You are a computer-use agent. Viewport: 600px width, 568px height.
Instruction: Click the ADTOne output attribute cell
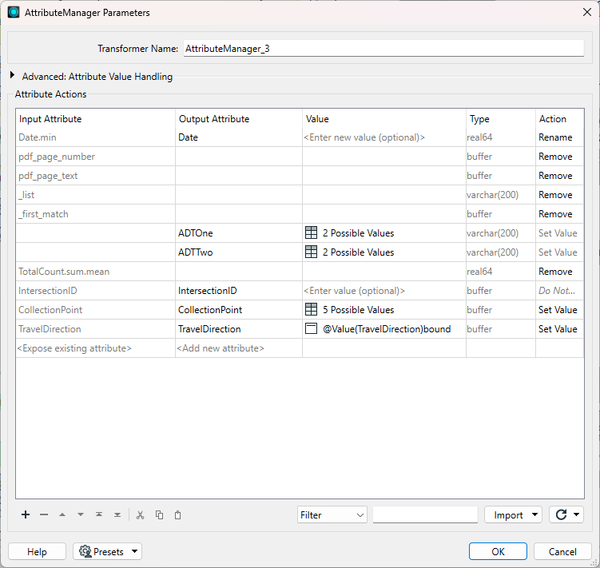pos(239,233)
